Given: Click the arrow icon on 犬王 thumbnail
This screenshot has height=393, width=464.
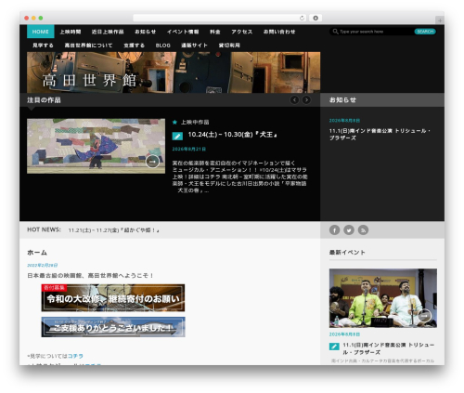Looking at the screenshot, I should (152, 162).
